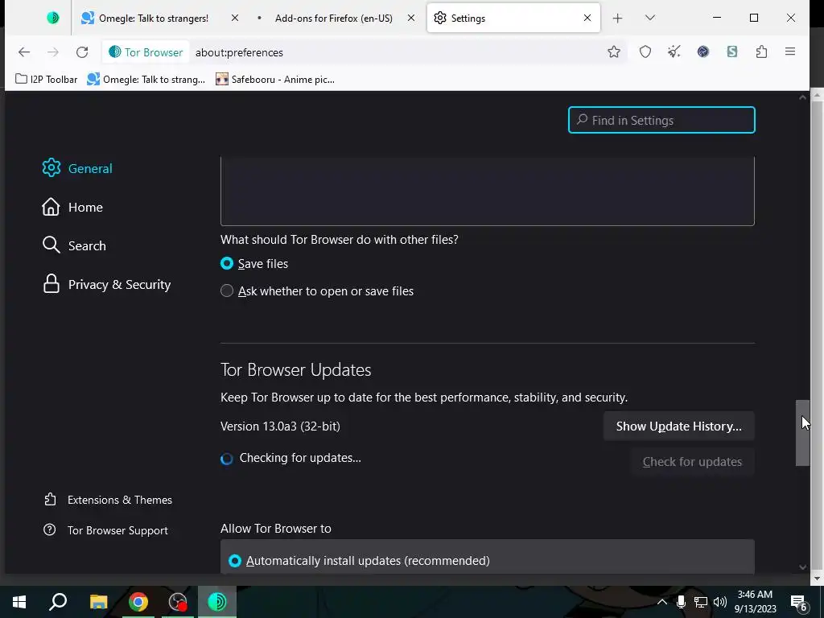Select Ask whether to open or save files
The width and height of the screenshot is (824, 618).
(x=226, y=290)
